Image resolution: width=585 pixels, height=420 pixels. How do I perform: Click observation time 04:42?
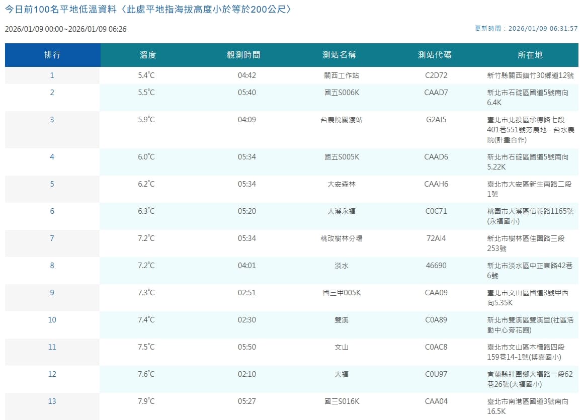(x=247, y=75)
